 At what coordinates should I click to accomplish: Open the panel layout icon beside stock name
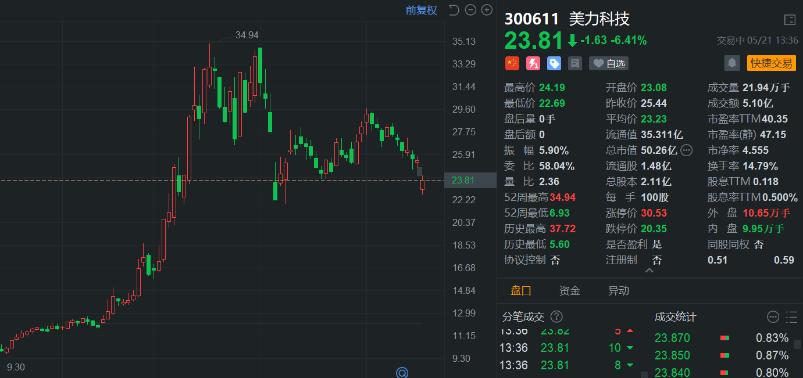(x=789, y=20)
